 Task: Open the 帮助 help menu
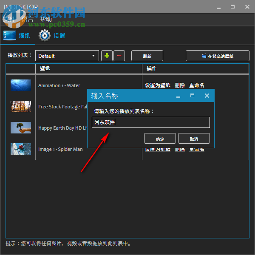coord(46,19)
